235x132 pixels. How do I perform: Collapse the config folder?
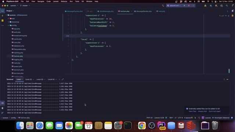pyautogui.click(x=8, y=25)
